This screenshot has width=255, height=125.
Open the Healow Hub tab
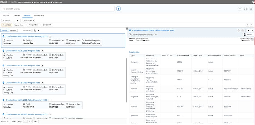click(x=39, y=16)
